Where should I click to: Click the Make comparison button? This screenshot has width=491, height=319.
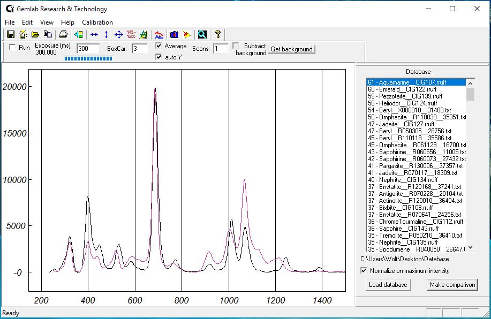click(452, 285)
